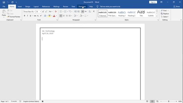Clear all formatting with the eraser icon
The width and height of the screenshot is (183, 103).
click(56, 11)
